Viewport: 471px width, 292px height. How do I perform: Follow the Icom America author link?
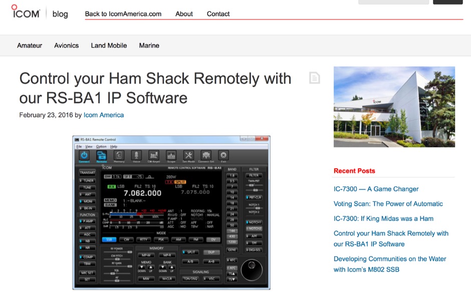point(103,115)
